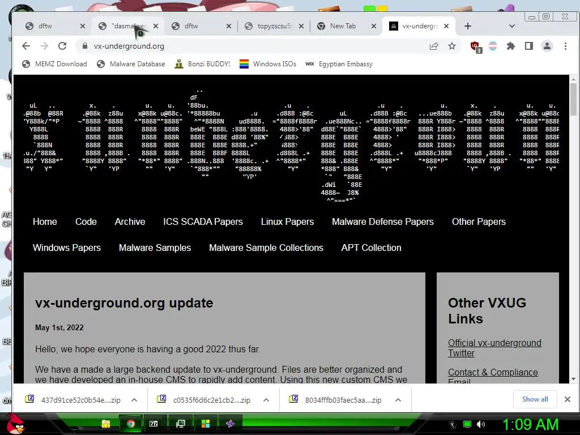Viewport: 580px width, 435px height.
Task: Open the uBlock Origin extension icon
Action: pos(475,46)
